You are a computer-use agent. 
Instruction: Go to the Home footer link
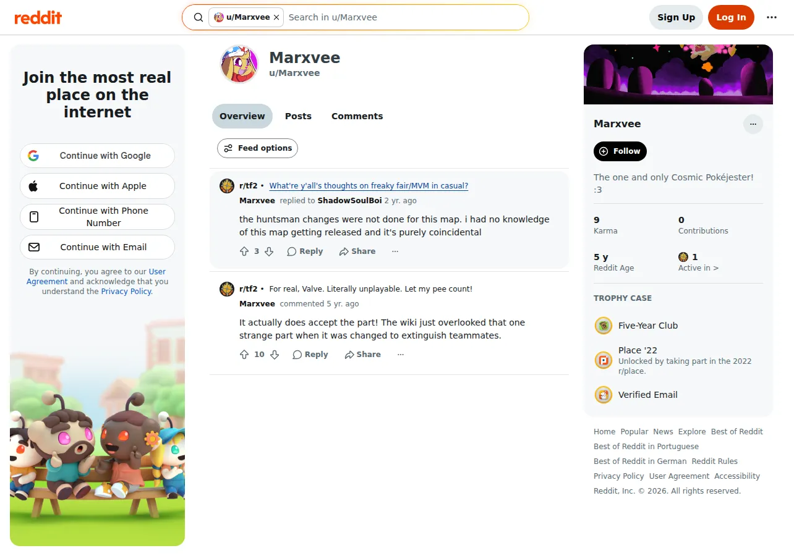[x=604, y=432]
